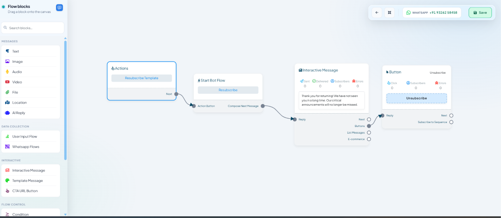Open the WhatsApp +91 93262 58458 account button
This screenshot has height=218, width=501.
tap(432, 13)
